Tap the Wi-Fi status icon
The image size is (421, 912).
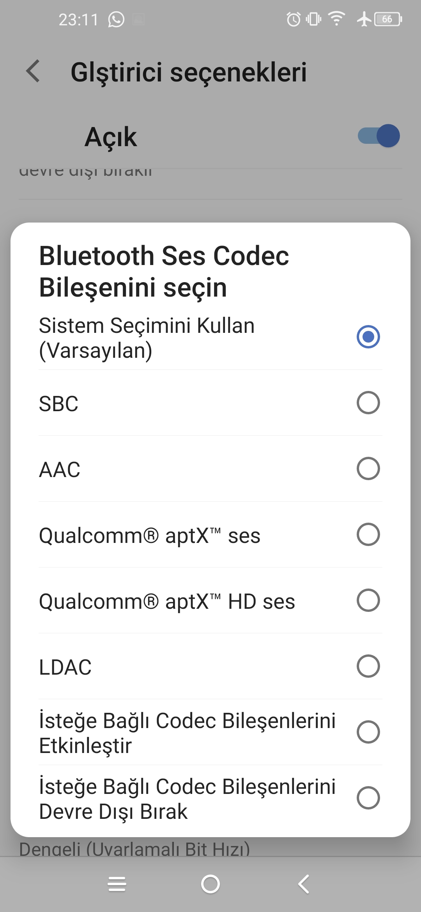[x=336, y=19]
